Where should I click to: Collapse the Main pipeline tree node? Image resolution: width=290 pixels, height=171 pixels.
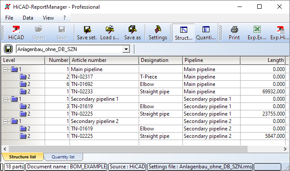[x=6, y=69]
